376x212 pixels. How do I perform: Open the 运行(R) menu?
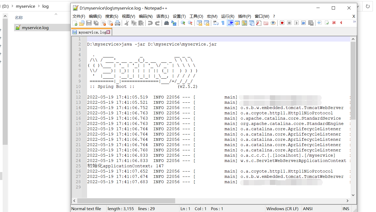228,16
